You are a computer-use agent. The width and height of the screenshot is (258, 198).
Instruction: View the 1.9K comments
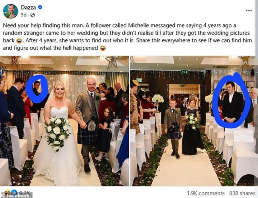point(206,193)
